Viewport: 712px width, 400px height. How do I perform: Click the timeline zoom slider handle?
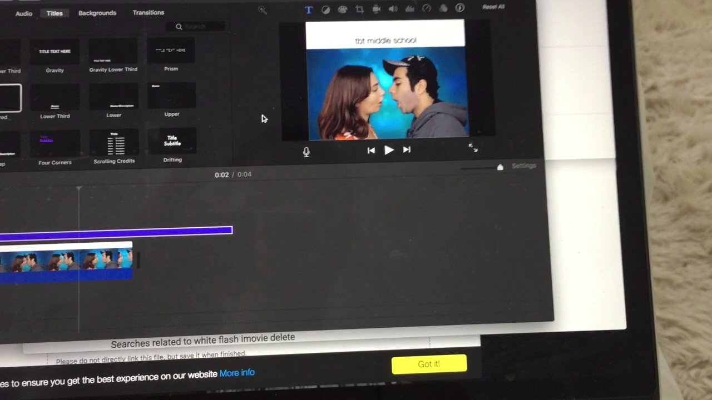[x=500, y=167]
